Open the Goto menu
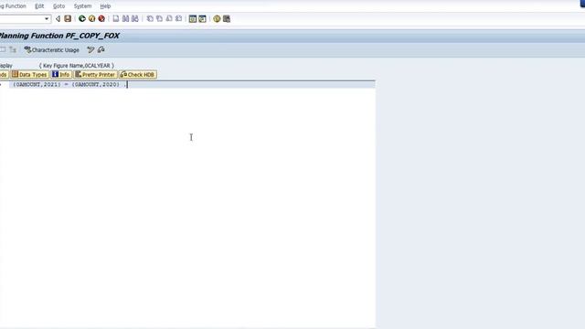The height and width of the screenshot is (329, 585). (x=58, y=6)
